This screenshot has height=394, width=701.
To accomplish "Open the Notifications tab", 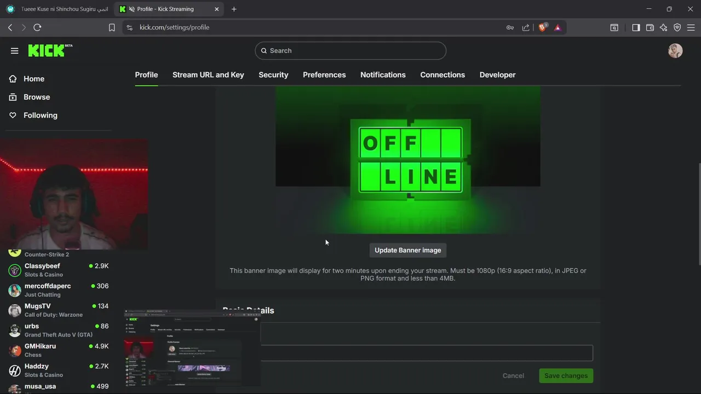I will pyautogui.click(x=383, y=75).
